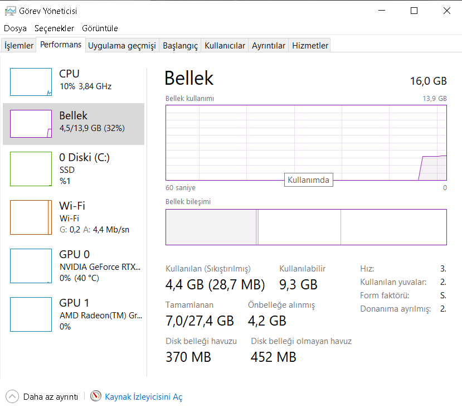Select the CPU performance graph thumbnail
Image resolution: width=462 pixels, height=412 pixels.
pyautogui.click(x=31, y=82)
